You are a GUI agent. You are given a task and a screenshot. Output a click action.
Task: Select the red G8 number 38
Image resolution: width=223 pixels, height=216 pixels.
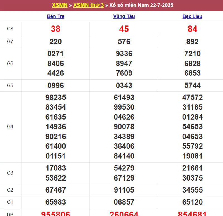(x=55, y=29)
